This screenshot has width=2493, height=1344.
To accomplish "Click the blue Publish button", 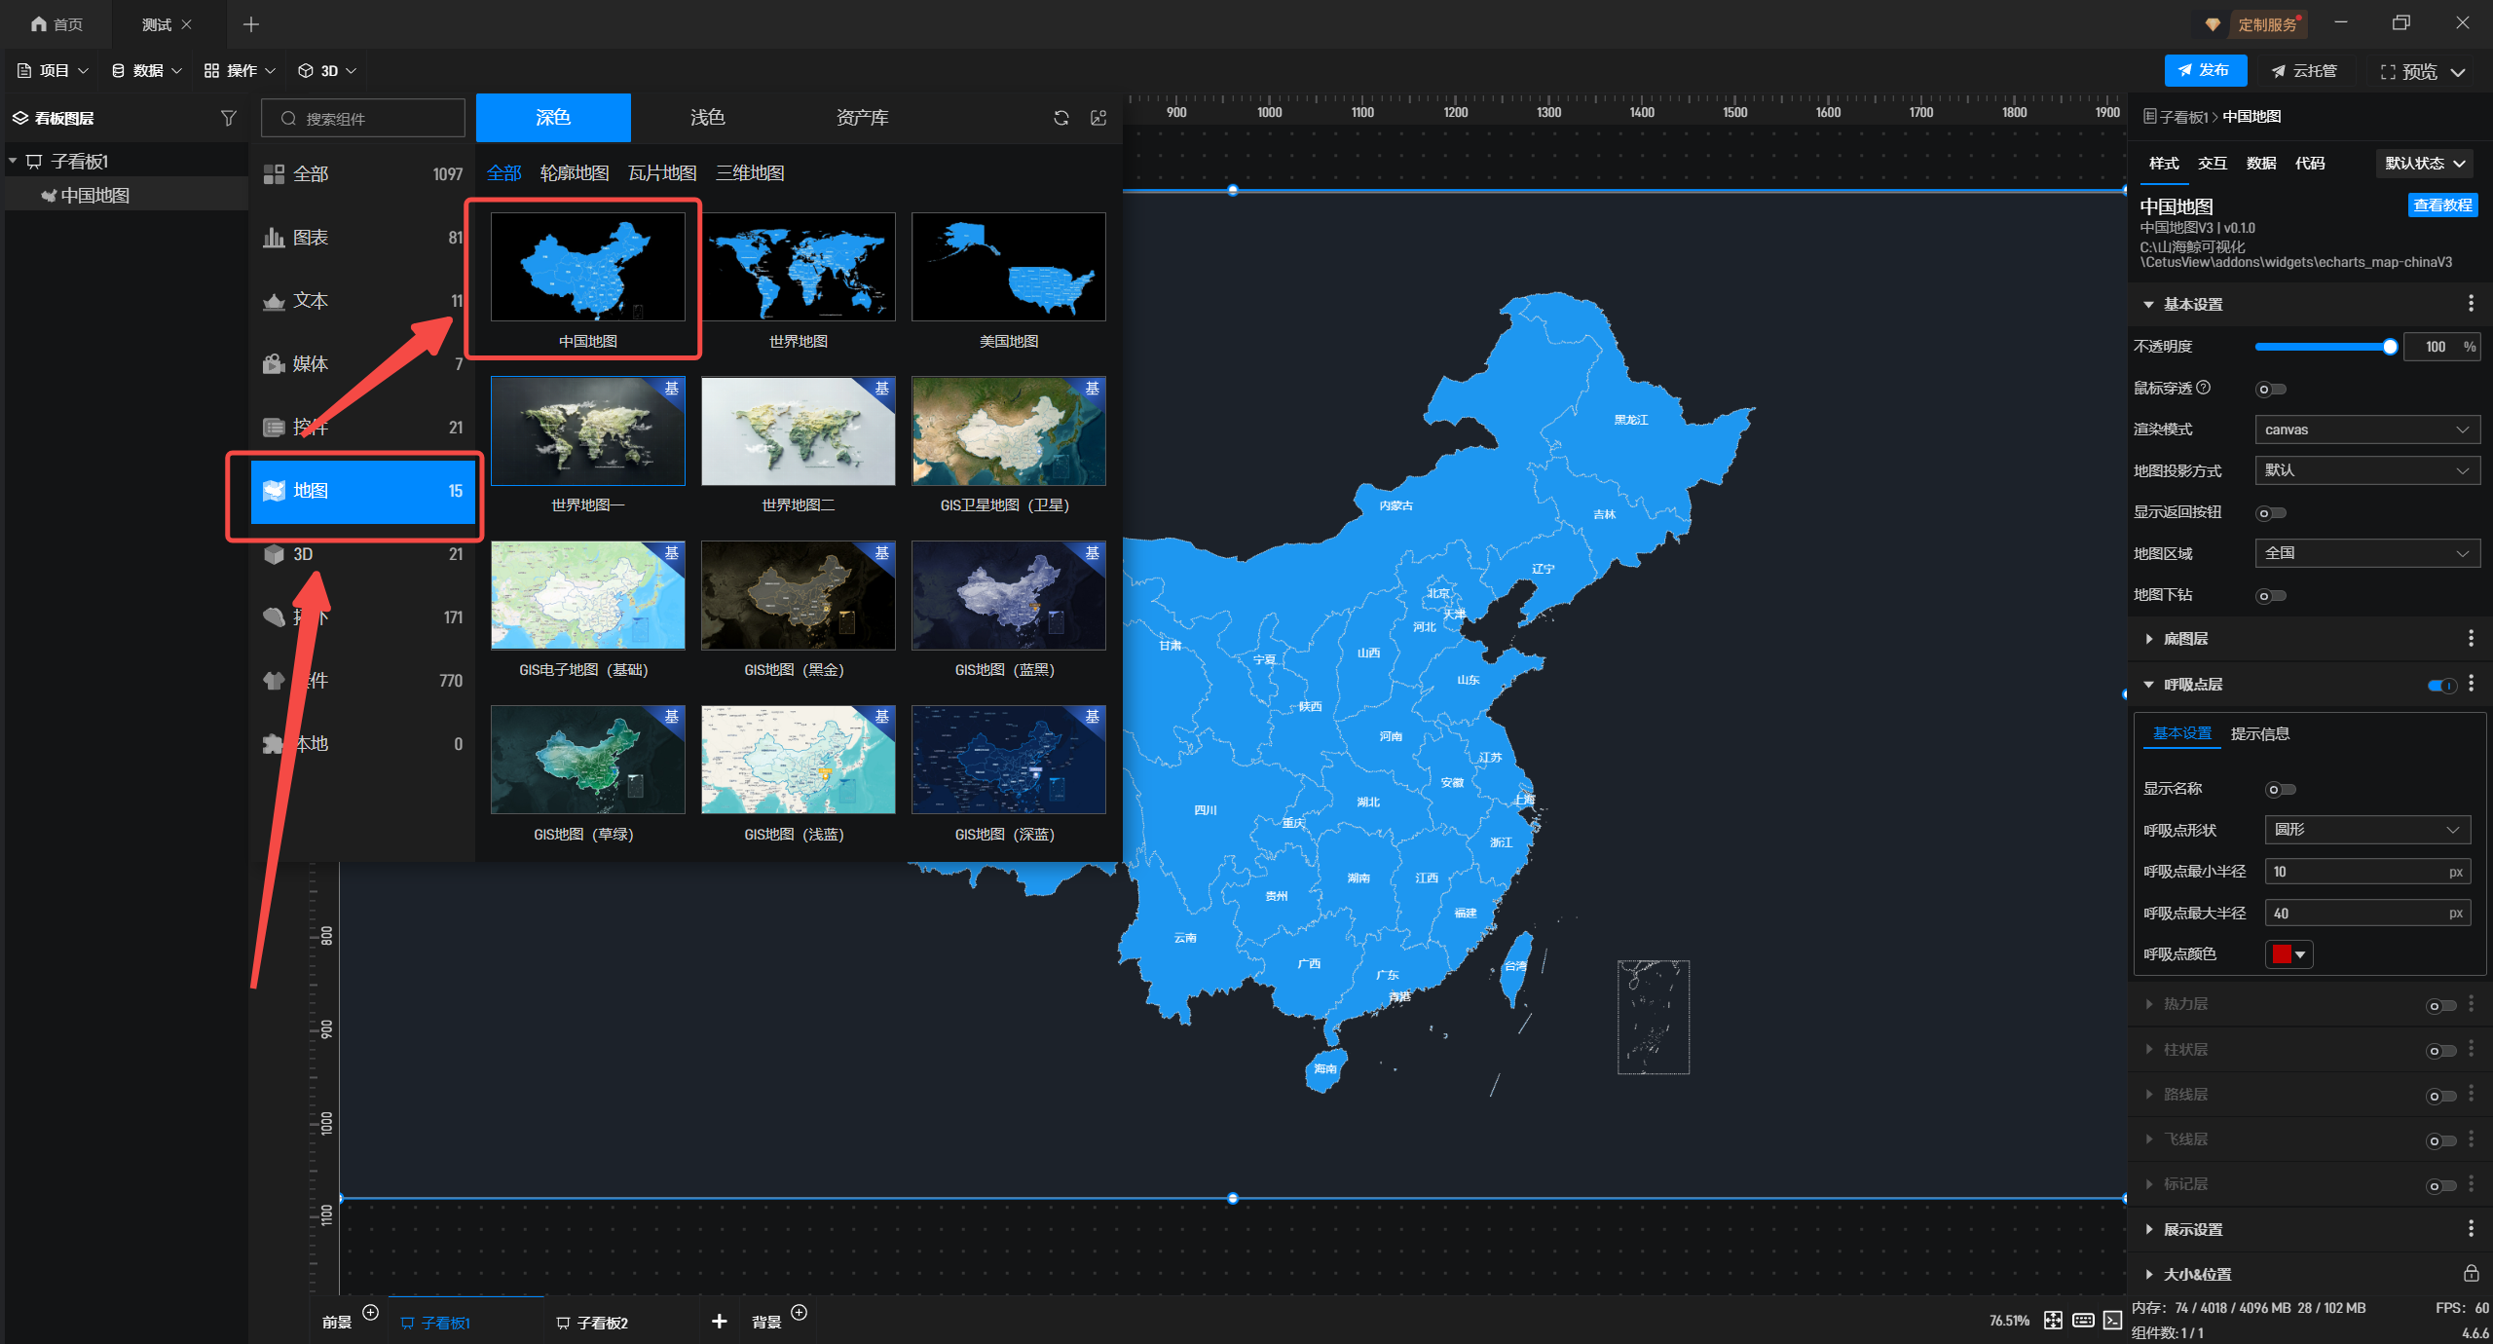I will click(x=2205, y=70).
